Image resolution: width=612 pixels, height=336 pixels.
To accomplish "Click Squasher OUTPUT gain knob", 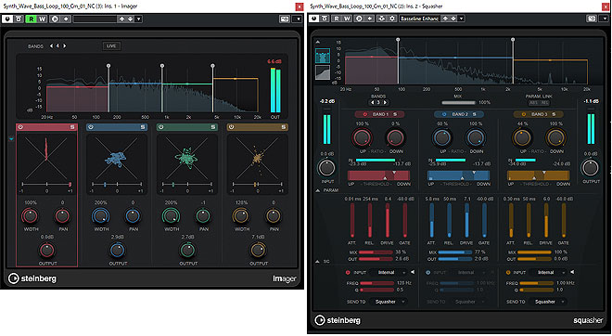I will click(590, 168).
